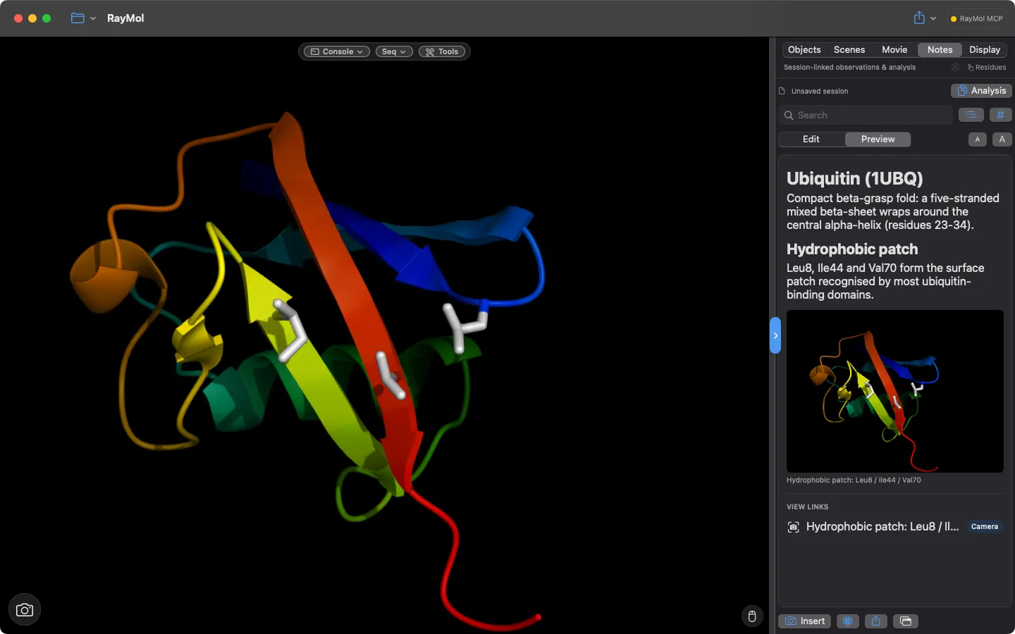This screenshot has height=634, width=1015.
Task: Open the Tools button in viewport toolbar
Action: (442, 51)
